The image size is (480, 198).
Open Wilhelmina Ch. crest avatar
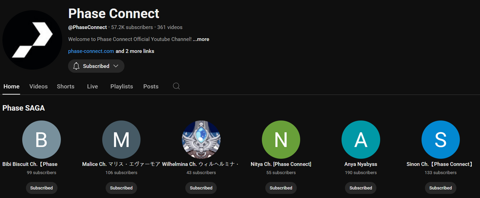(x=201, y=140)
